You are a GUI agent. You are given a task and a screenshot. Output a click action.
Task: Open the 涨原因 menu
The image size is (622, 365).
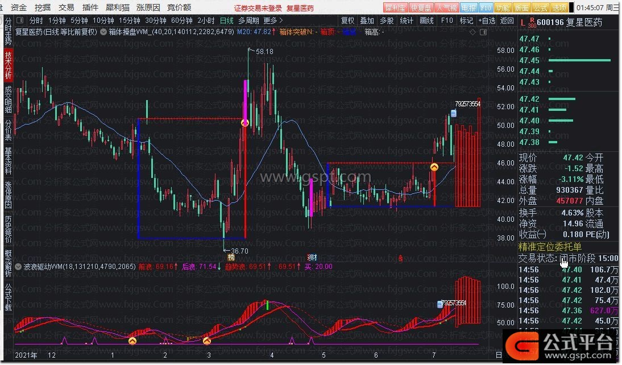point(148,7)
